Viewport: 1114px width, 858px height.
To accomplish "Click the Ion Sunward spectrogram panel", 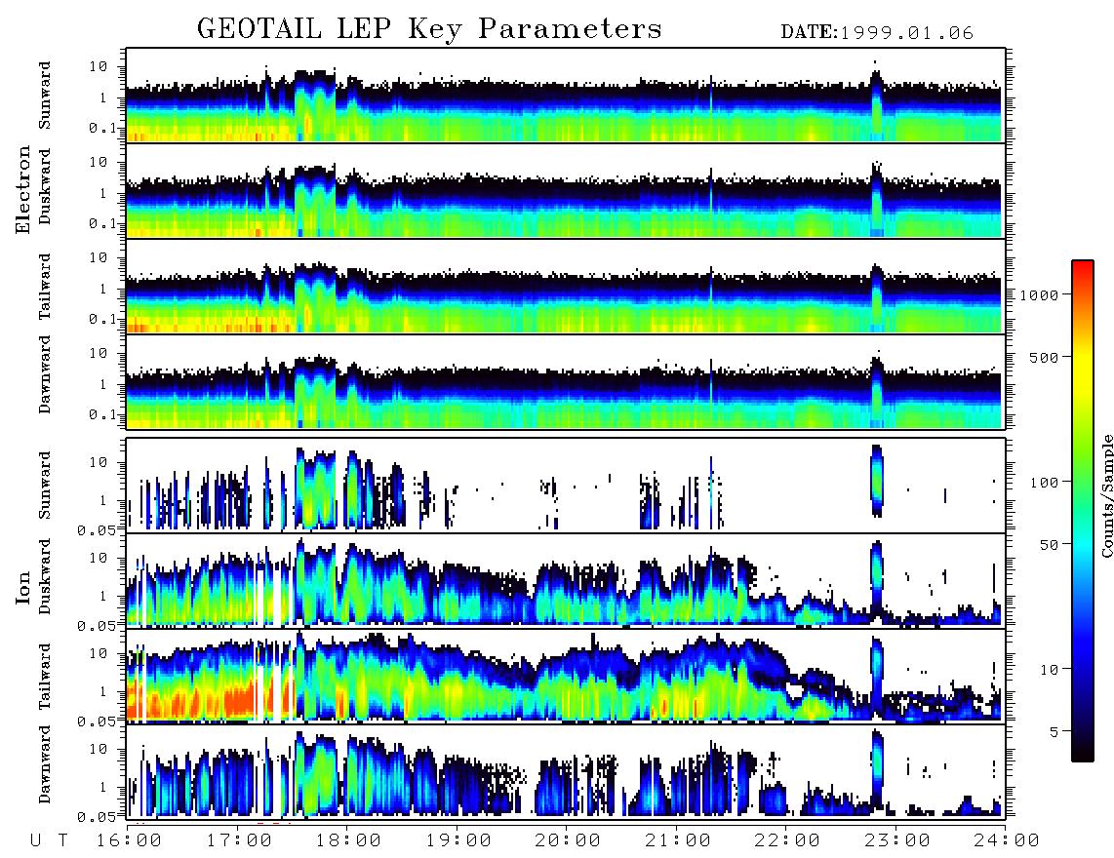I will tap(566, 486).
